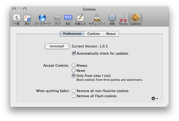Enable Remove all Flash cookies
This screenshot has height=121, width=179.
[x=74, y=96]
